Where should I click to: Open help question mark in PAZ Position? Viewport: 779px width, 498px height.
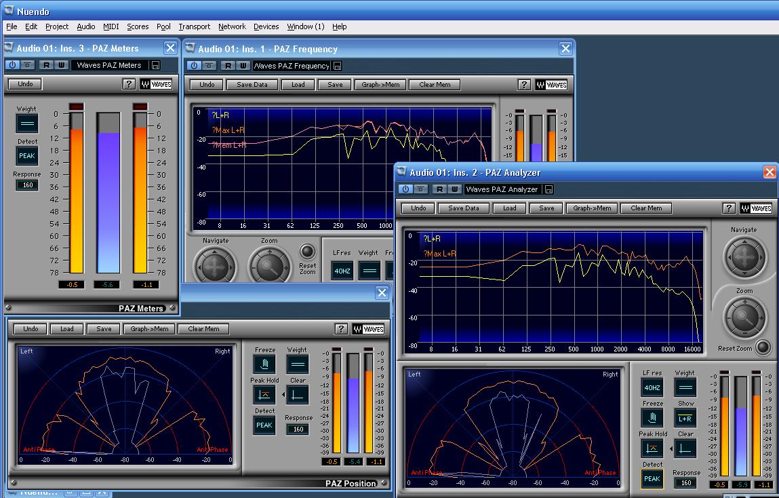coord(341,328)
